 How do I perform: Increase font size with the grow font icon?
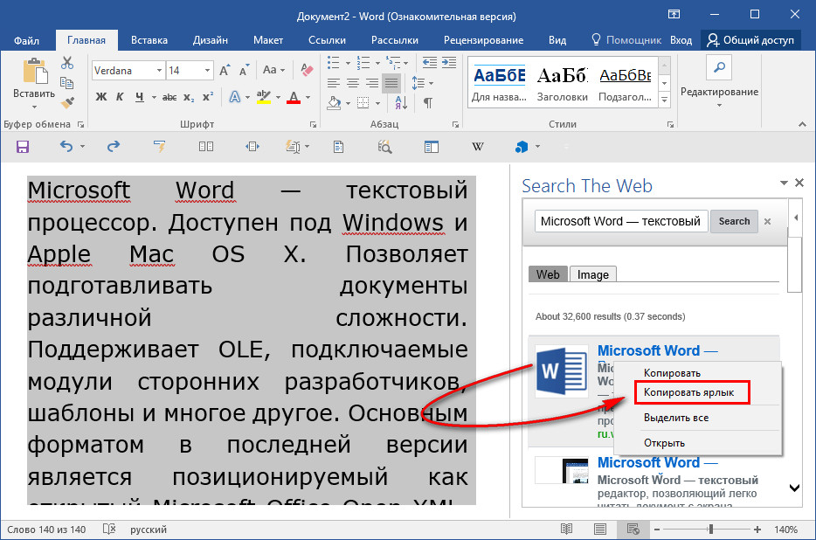pos(225,70)
